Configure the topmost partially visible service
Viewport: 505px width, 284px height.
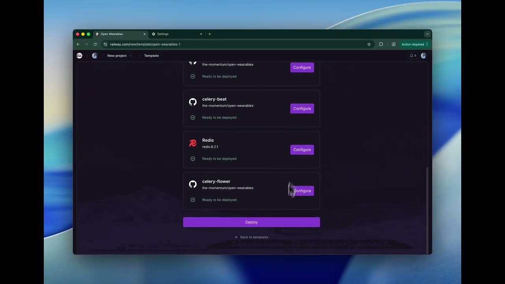pos(302,67)
